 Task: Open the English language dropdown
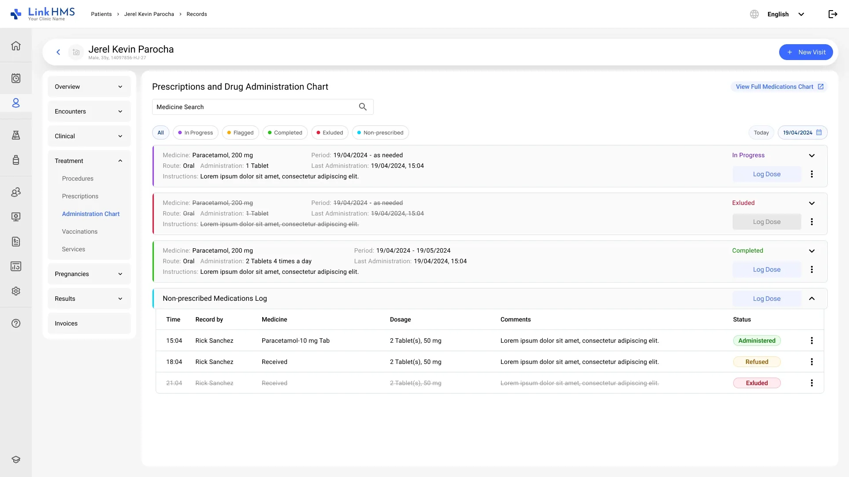(x=786, y=14)
